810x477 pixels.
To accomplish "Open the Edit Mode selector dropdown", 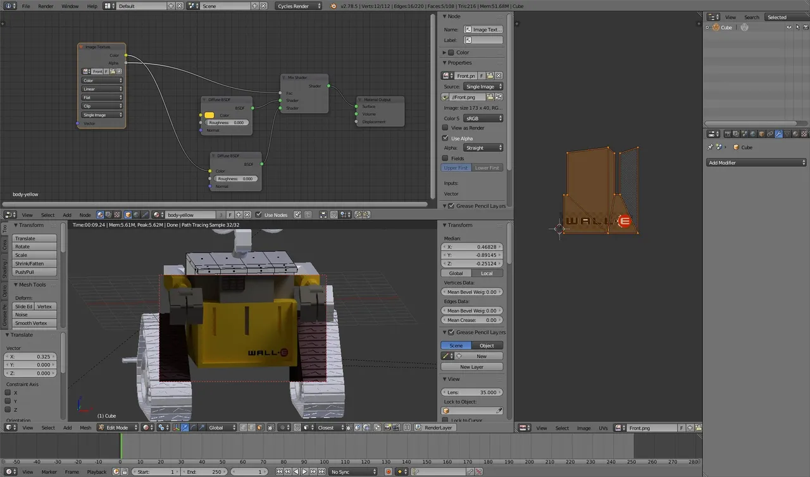I will click(x=118, y=428).
